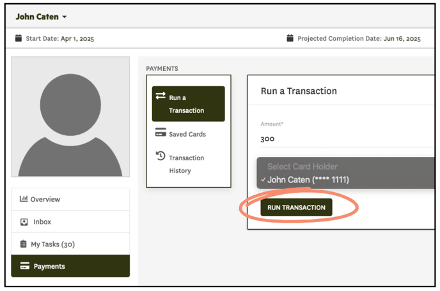Click the Transaction History clock icon
This screenshot has height=291, width=440.
[161, 157]
